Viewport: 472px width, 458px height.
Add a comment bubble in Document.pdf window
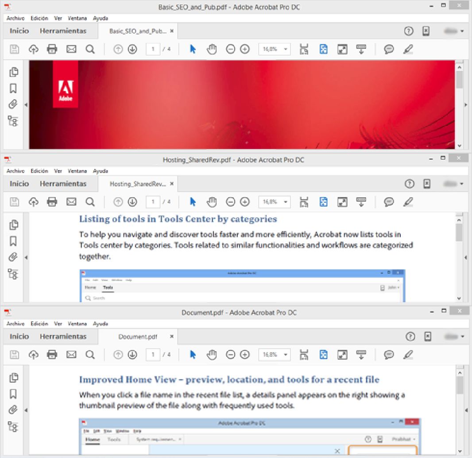click(389, 354)
